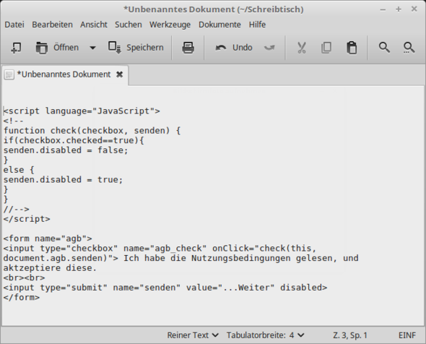The image size is (426, 344).
Task: Cut selection with scissors icon
Action: (302, 48)
